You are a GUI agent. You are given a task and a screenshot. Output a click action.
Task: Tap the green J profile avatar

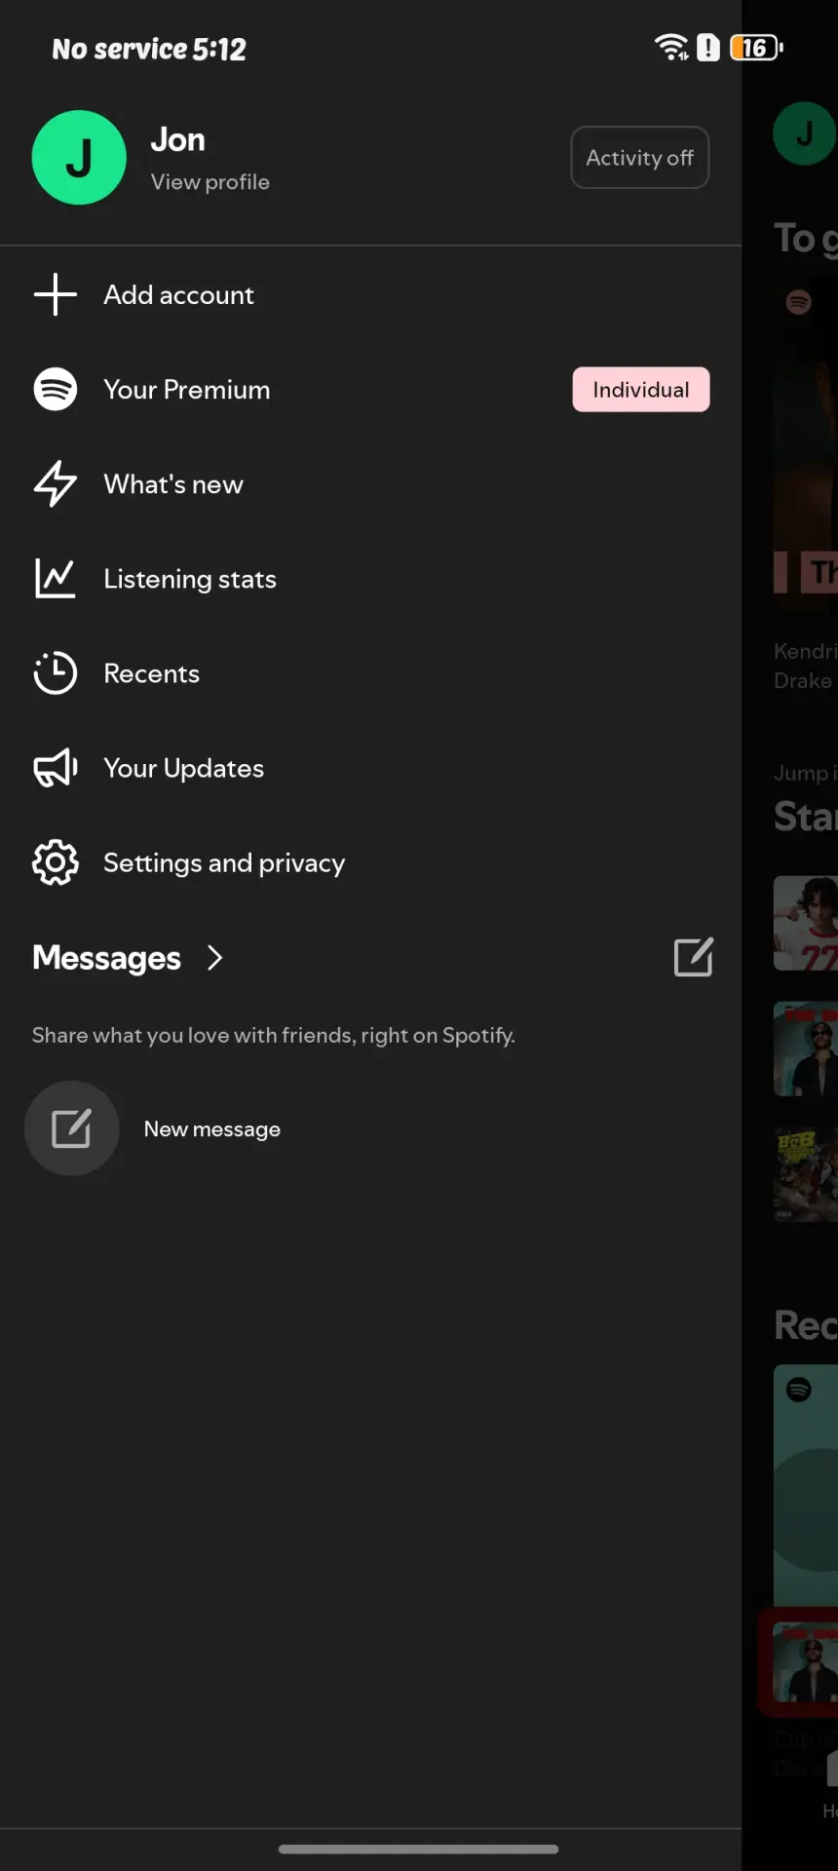click(x=79, y=158)
